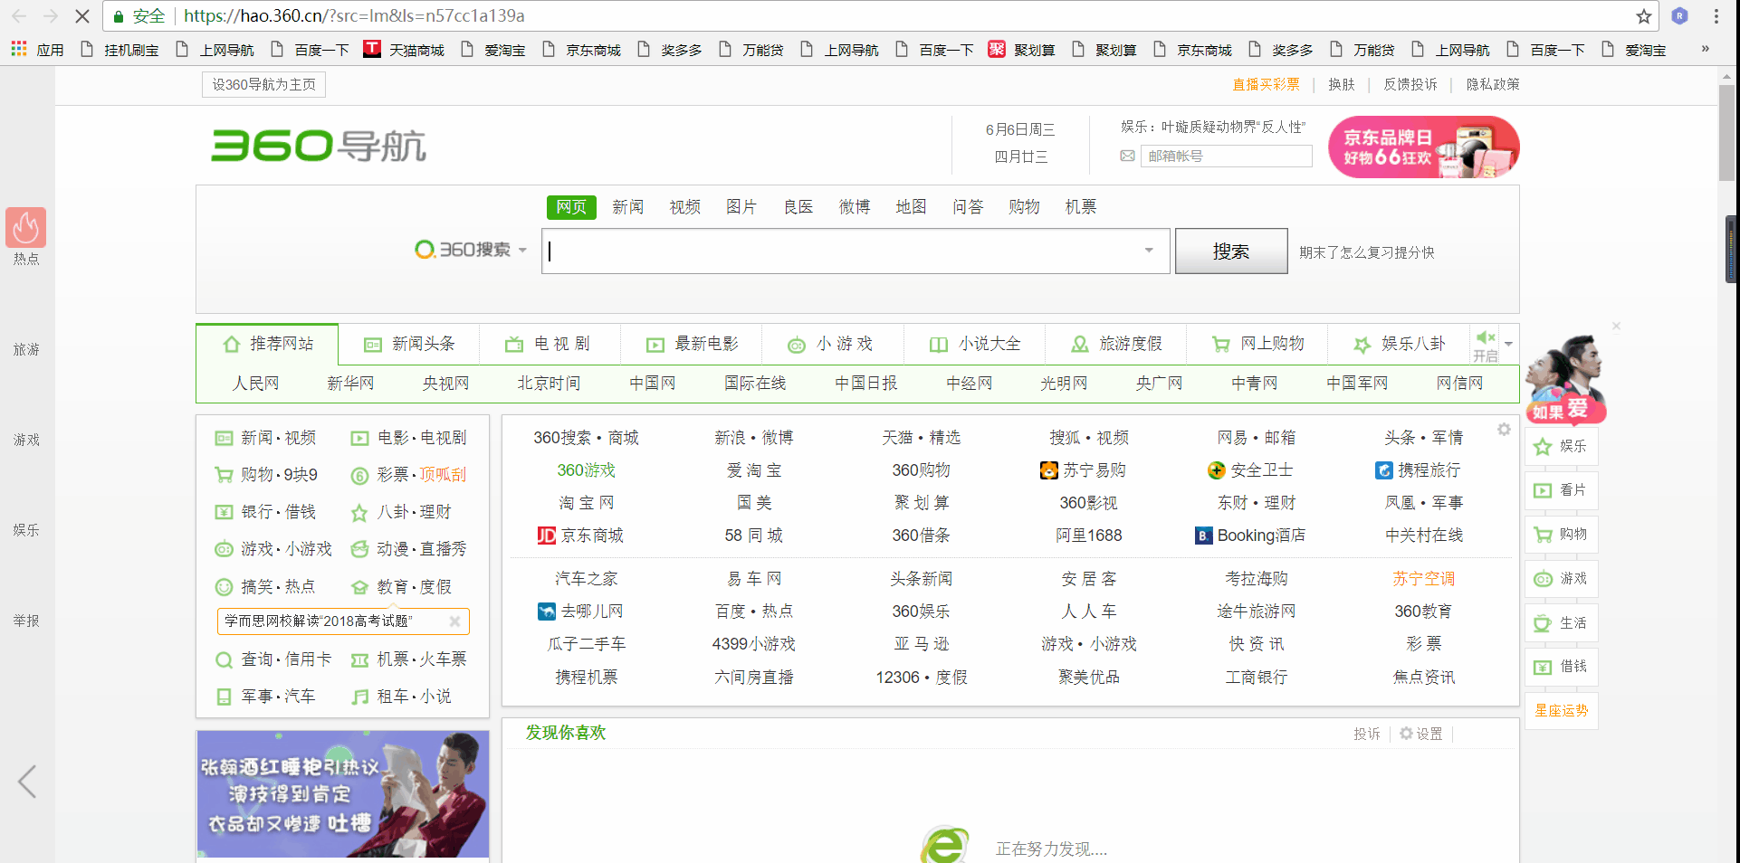Click the 新闻·视频 category icon
This screenshot has width=1740, height=863.
pyautogui.click(x=224, y=439)
